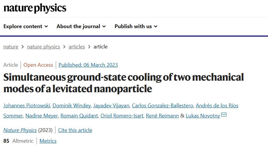Click Cite this article
268x152 pixels.
pyautogui.click(x=75, y=130)
